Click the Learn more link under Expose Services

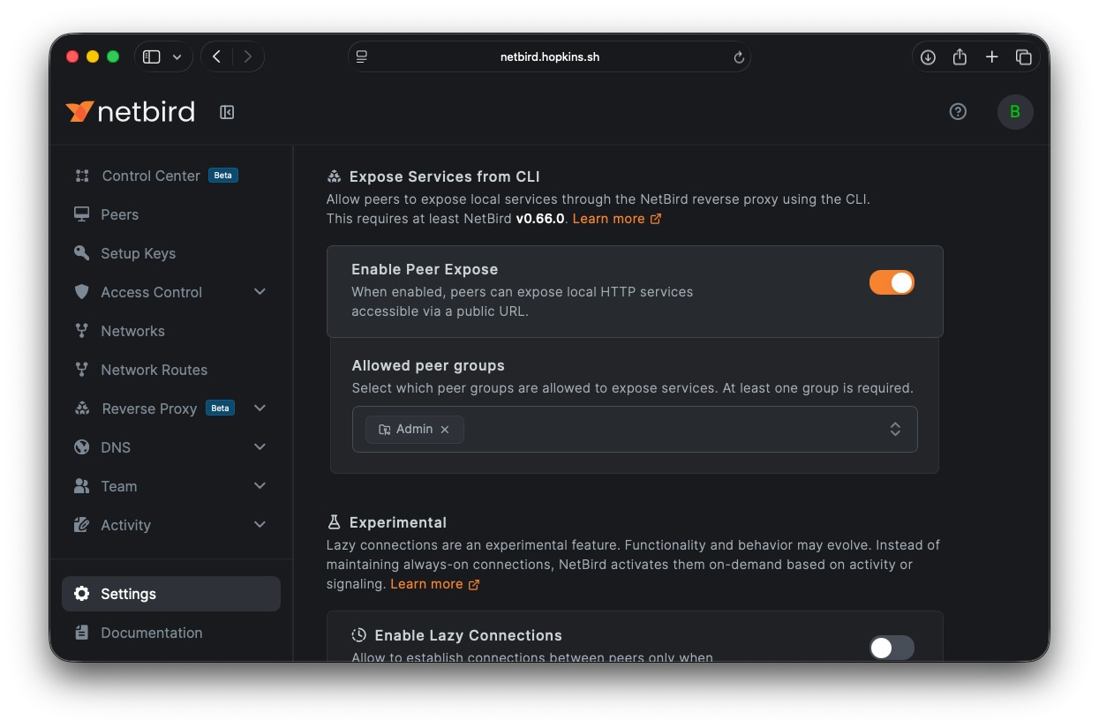pyautogui.click(x=609, y=218)
